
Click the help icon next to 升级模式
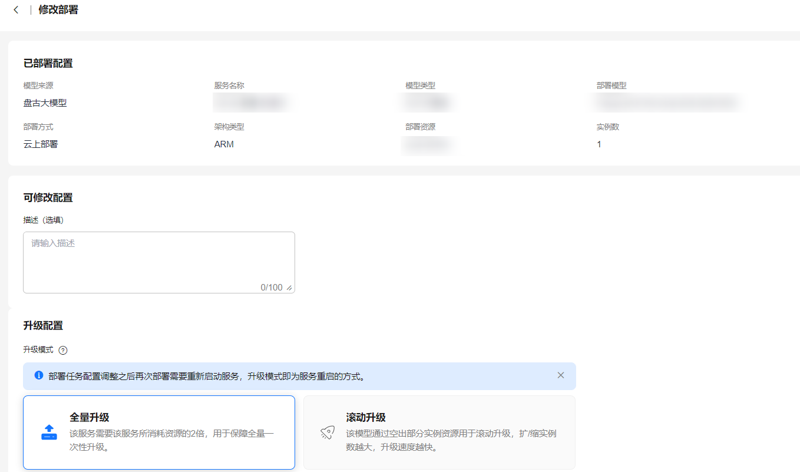pyautogui.click(x=63, y=350)
